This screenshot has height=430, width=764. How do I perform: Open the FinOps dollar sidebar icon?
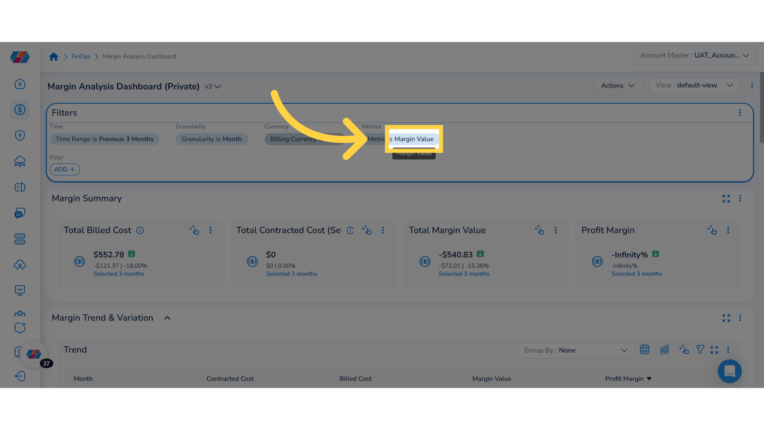coord(20,110)
